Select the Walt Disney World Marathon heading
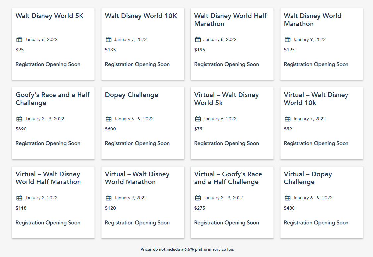The image size is (373, 257). [x=312, y=20]
